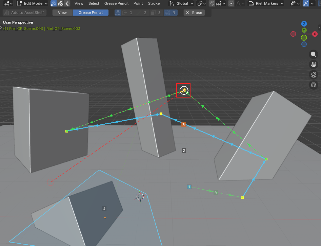Screen dimensions: 321x246
Task: Select the blue marker numbered 1
Action: (189, 187)
